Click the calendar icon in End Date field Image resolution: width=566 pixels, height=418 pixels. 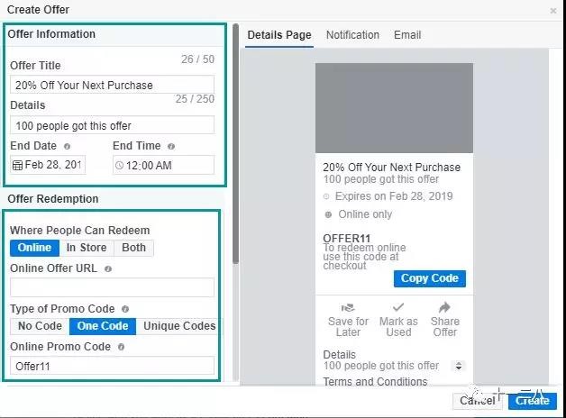18,165
